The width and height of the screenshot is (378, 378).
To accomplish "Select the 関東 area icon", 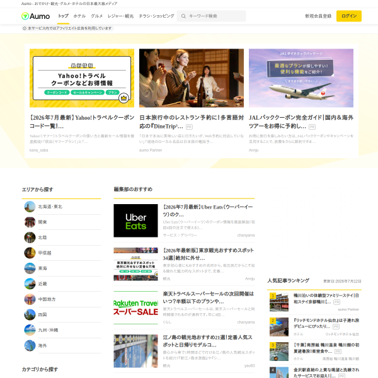I will tap(30, 222).
